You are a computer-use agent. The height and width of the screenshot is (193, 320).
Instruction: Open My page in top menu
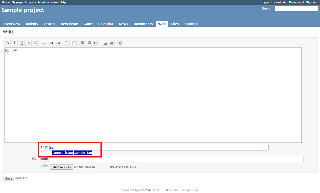tap(17, 2)
